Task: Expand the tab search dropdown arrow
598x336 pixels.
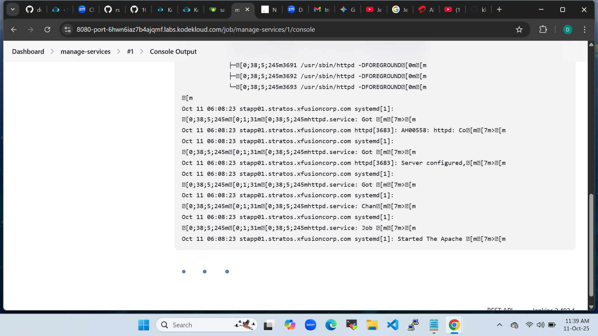Action: point(13,9)
